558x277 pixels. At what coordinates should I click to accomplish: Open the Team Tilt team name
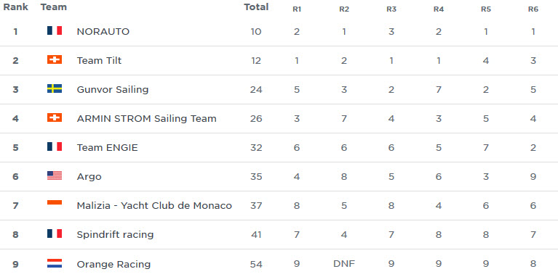99,61
